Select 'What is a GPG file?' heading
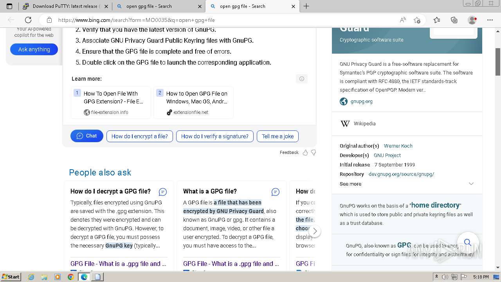The height and width of the screenshot is (282, 501). coord(210,191)
